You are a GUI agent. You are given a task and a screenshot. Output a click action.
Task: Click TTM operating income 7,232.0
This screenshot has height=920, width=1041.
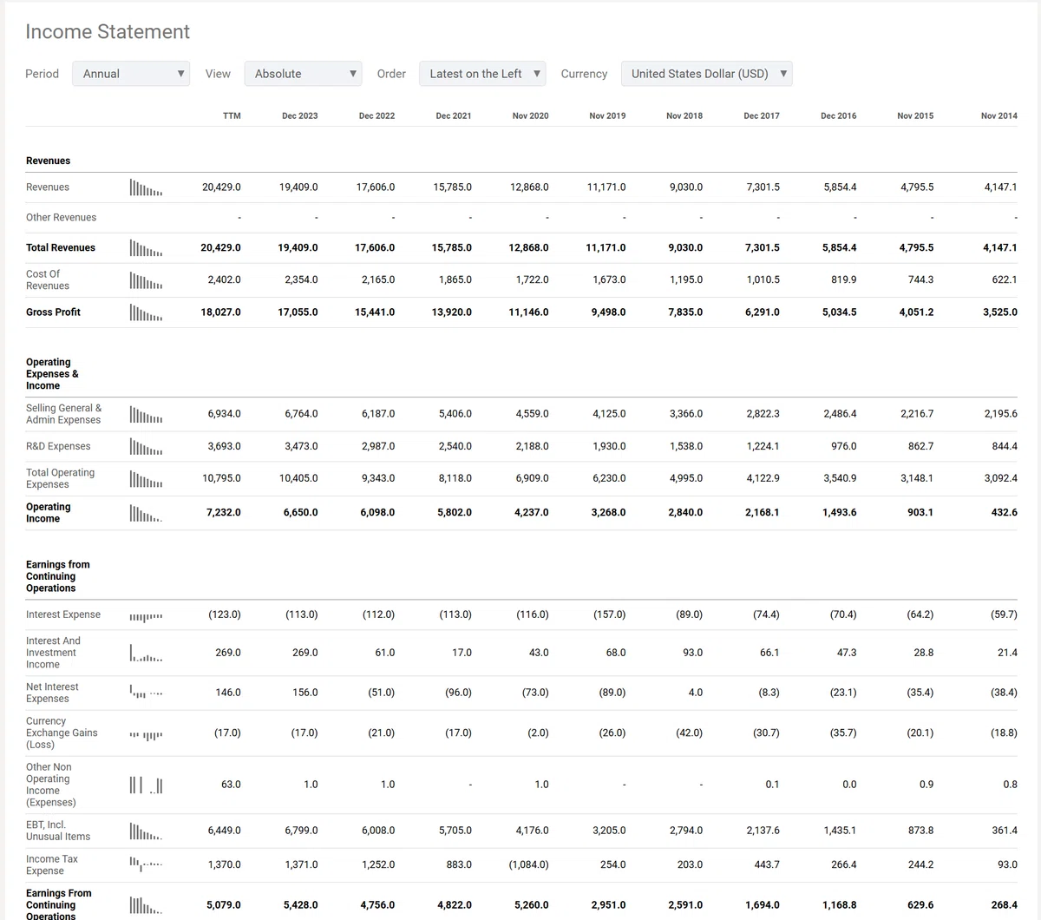coord(224,513)
